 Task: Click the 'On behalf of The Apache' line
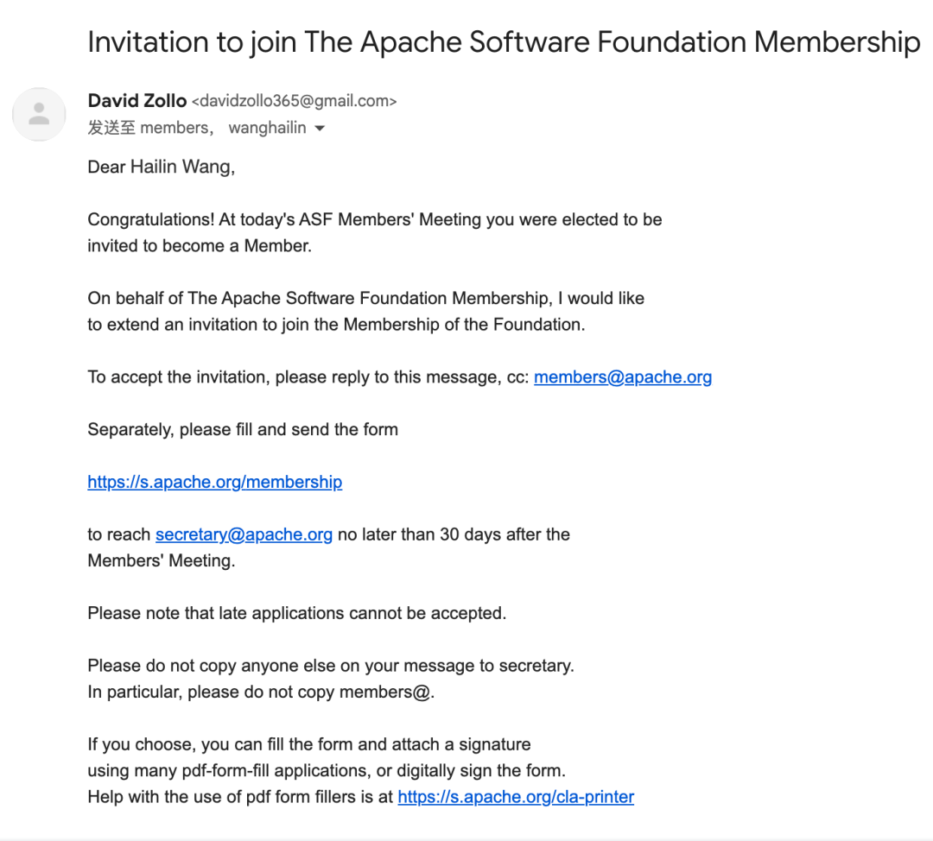(x=366, y=298)
